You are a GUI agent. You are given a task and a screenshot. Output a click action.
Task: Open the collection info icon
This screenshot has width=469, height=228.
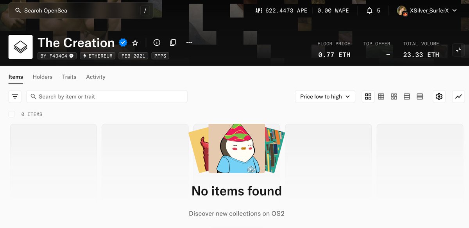coord(157,43)
